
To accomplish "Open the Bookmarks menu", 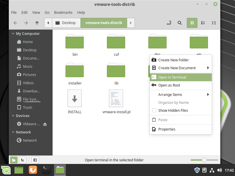I will tap(63, 12).
